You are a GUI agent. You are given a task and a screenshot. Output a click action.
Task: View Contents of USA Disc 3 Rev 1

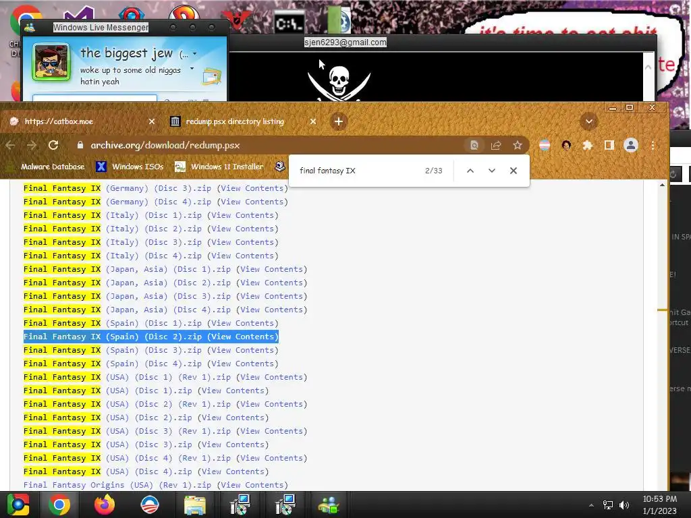click(x=272, y=431)
